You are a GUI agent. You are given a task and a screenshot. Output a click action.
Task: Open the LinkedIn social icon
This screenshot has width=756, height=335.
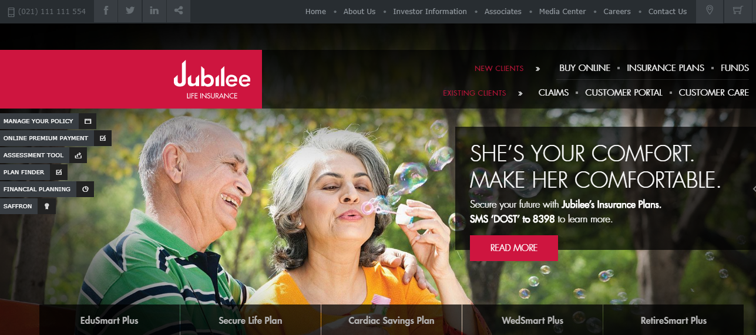pos(154,11)
